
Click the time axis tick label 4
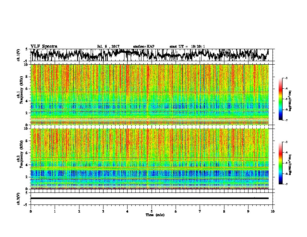[128, 211]
